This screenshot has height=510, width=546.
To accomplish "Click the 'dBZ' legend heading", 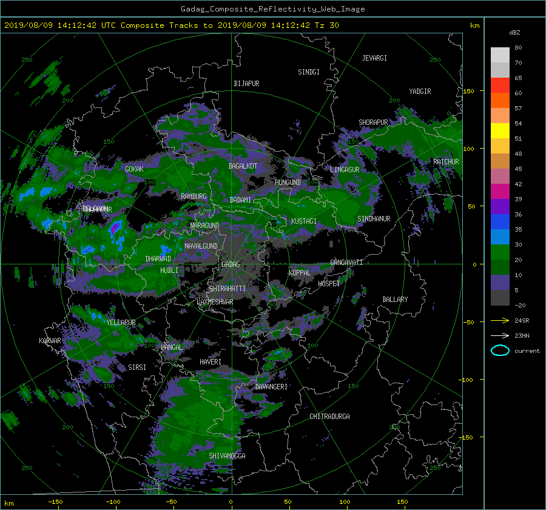I will tap(514, 33).
